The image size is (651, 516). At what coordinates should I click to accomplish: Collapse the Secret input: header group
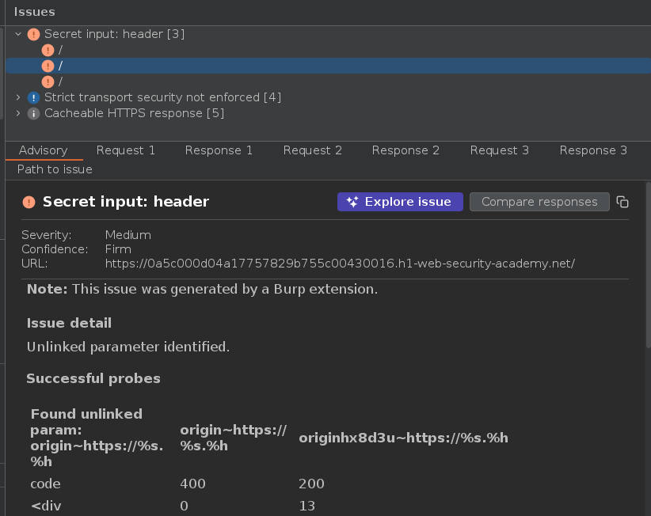pyautogui.click(x=18, y=34)
